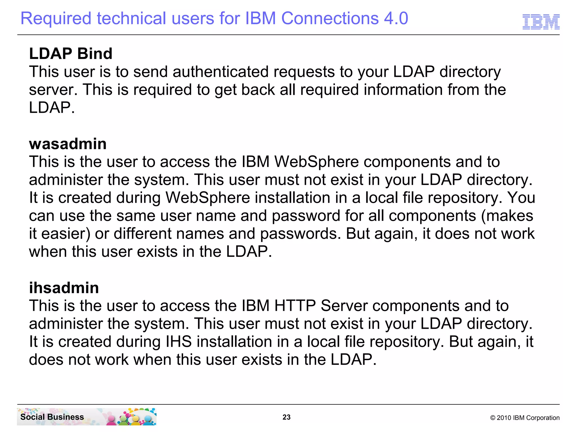The height and width of the screenshot is (432, 577).
Task: Click the line 'does not work when this user exists in the LDAP.'
Action: tap(203, 359)
